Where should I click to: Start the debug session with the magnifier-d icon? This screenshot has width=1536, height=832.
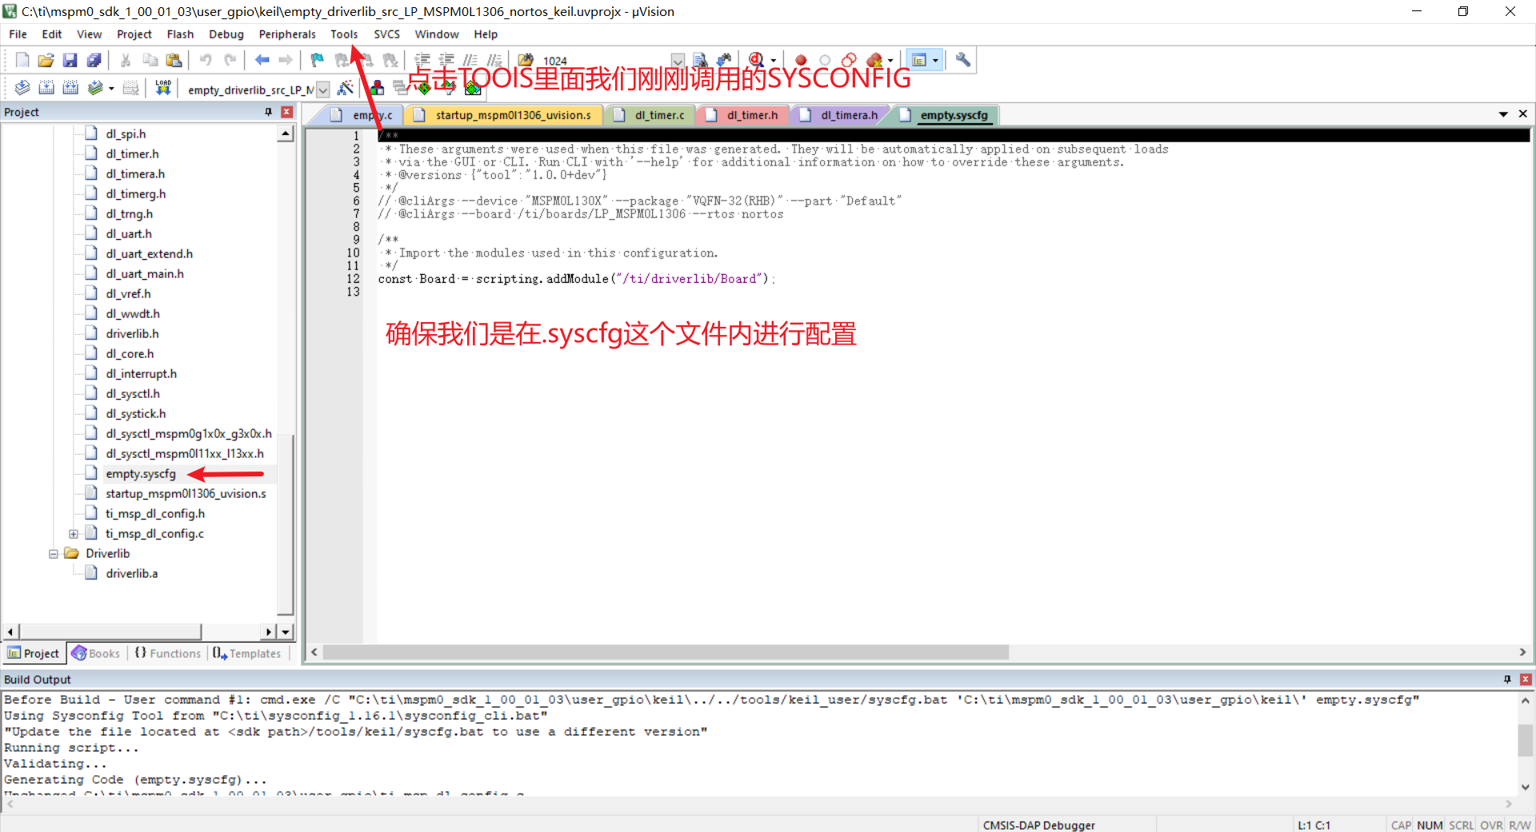[757, 60]
